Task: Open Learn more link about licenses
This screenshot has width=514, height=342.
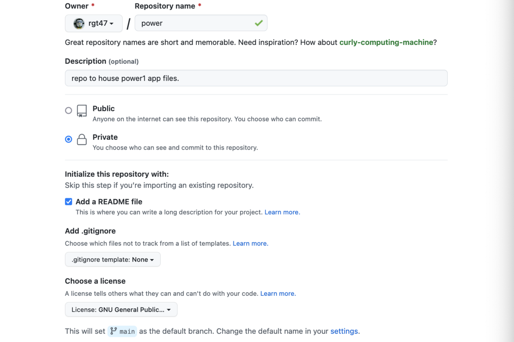Action: 278,294
